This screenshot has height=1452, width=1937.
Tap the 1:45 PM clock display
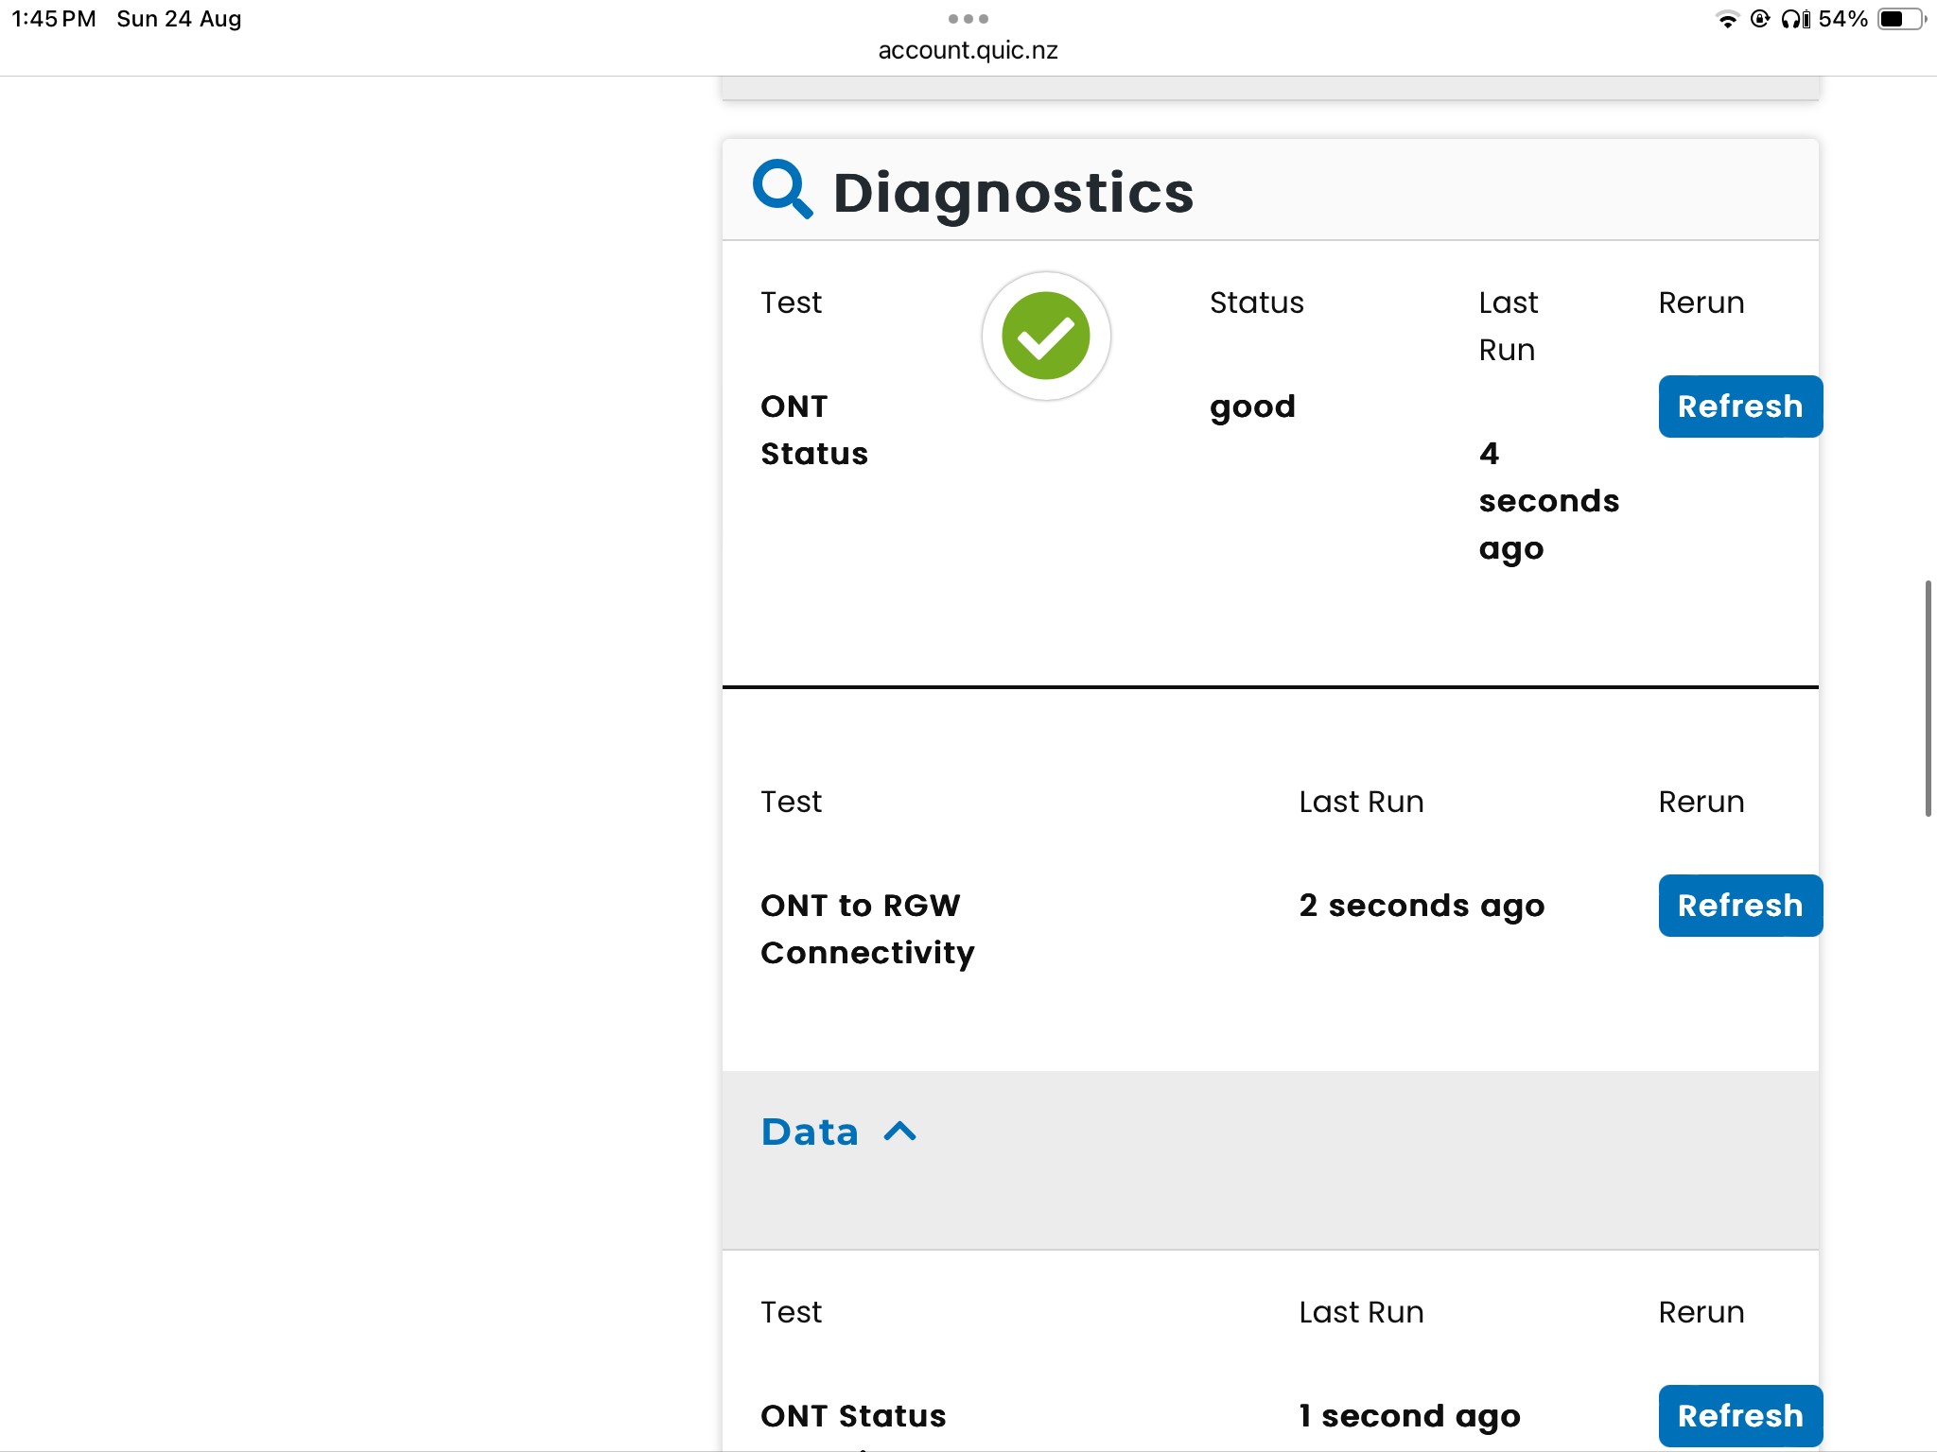pos(54,19)
